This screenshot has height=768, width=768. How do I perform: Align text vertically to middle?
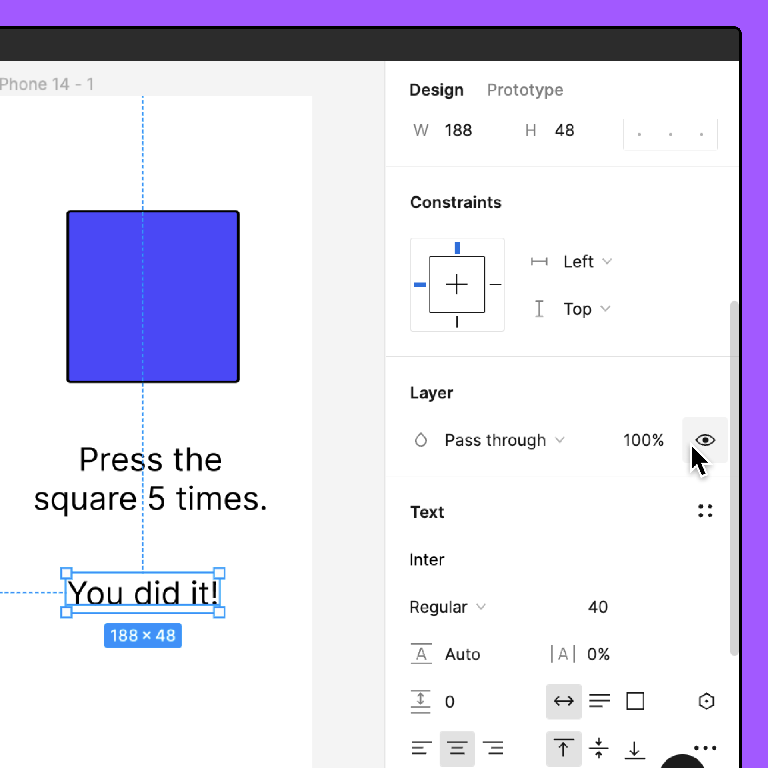[598, 748]
